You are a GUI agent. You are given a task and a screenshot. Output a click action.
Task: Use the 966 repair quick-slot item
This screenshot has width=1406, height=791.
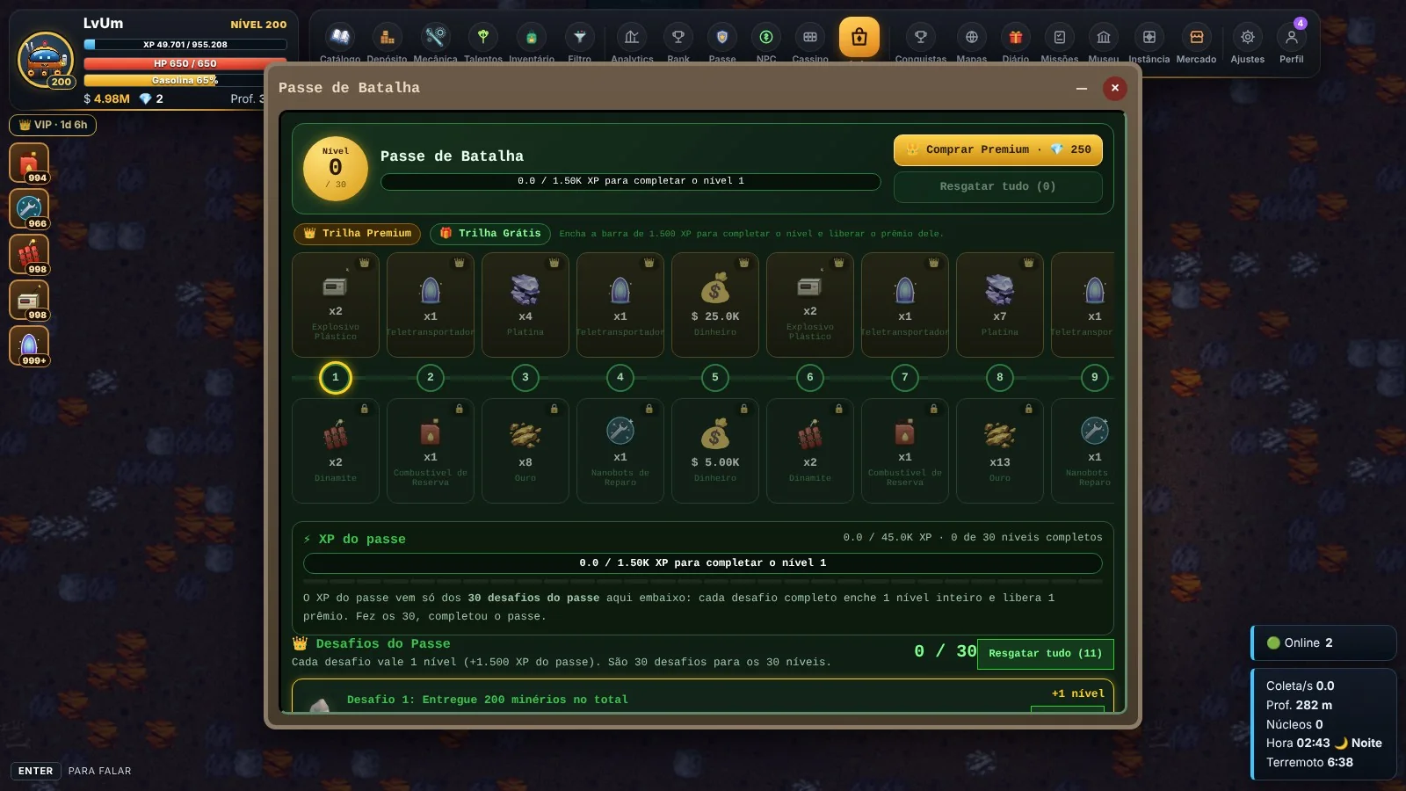click(29, 209)
